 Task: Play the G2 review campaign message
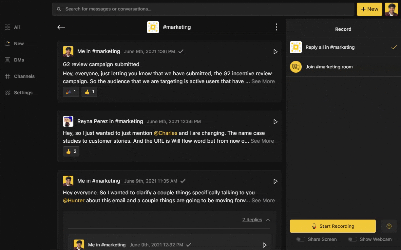276,52
